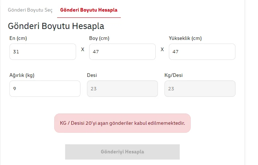Screen dimensions: 258x165
Task: Click into the Boy (cm) input box
Action: [x=122, y=51]
